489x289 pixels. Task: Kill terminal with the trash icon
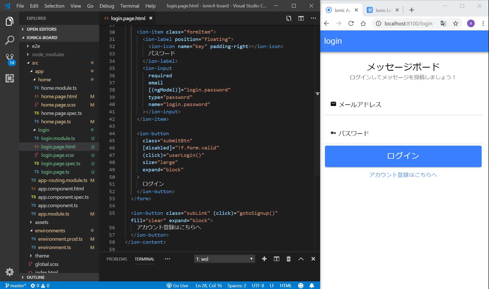pos(288,259)
